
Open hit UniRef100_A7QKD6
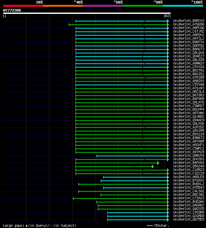pos(189,24)
